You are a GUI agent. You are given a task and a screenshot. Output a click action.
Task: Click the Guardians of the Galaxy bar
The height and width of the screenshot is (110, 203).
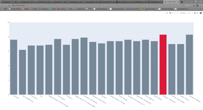[x=84, y=66]
